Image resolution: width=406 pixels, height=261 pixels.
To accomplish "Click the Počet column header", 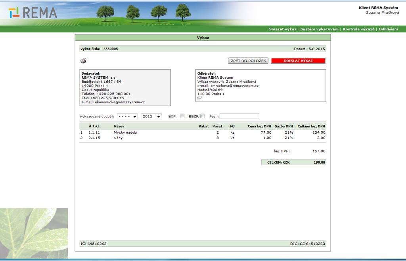I will [x=217, y=126].
